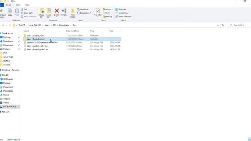
Task: Open the sources folder in sidebar
Action: tap(7, 65)
